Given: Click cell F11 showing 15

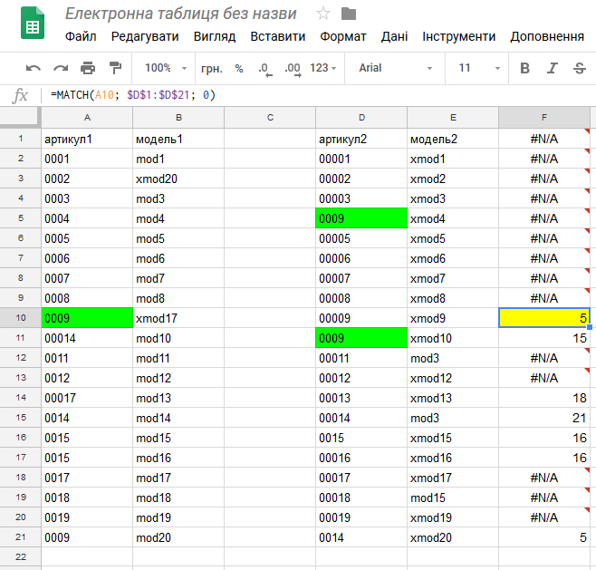Looking at the screenshot, I should 544,338.
